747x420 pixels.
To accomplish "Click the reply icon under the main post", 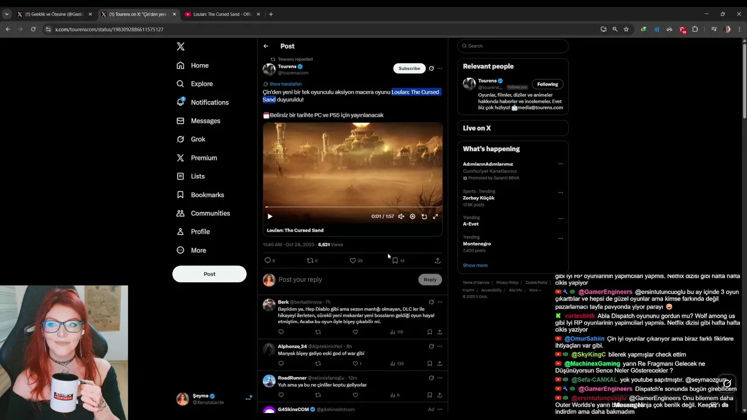I will click(x=268, y=261).
